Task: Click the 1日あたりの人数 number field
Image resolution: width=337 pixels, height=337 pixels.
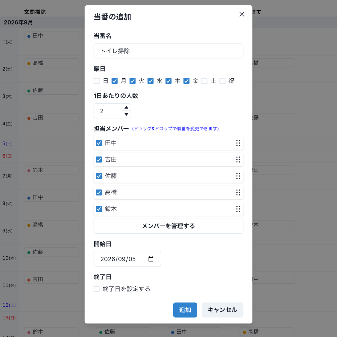Action: [108, 111]
